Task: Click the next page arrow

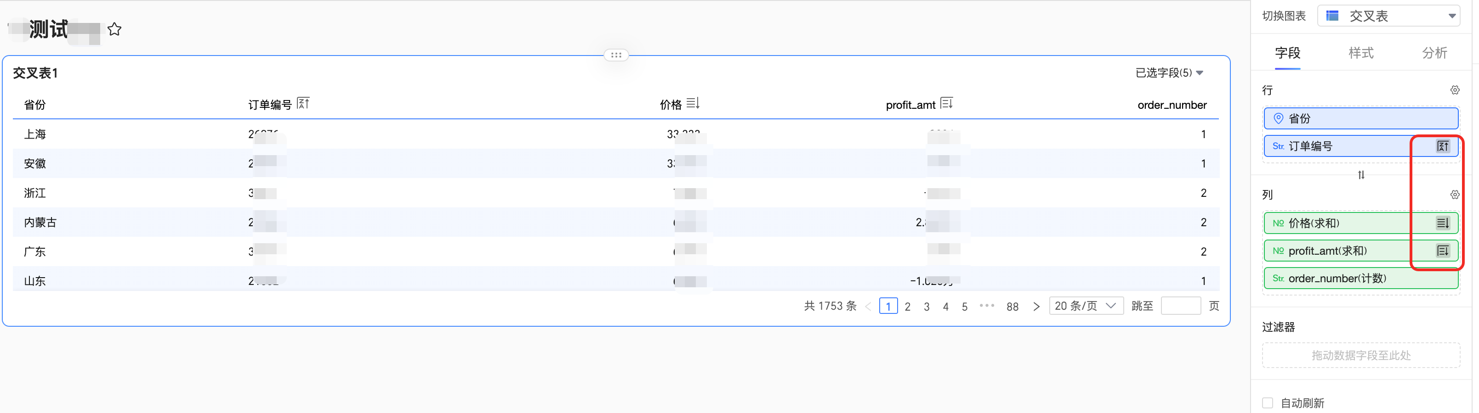Action: click(1036, 307)
